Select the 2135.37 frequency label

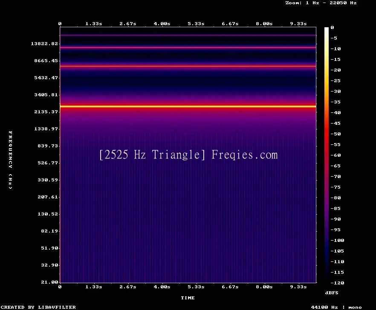coord(46,112)
